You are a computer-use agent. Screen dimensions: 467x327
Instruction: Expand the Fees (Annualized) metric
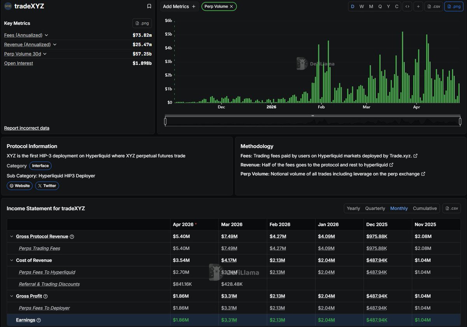pyautogui.click(x=47, y=35)
